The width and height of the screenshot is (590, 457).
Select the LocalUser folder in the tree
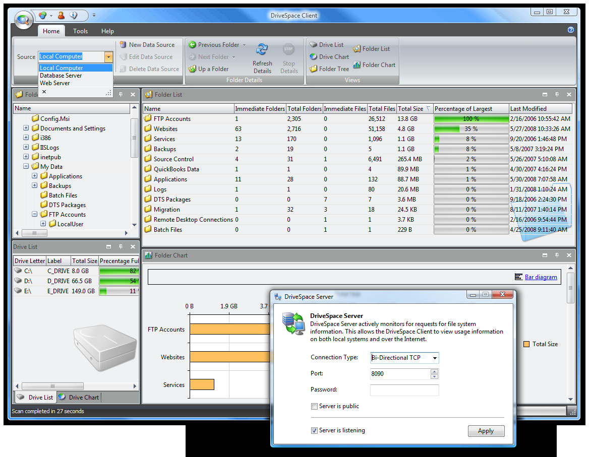click(x=71, y=224)
